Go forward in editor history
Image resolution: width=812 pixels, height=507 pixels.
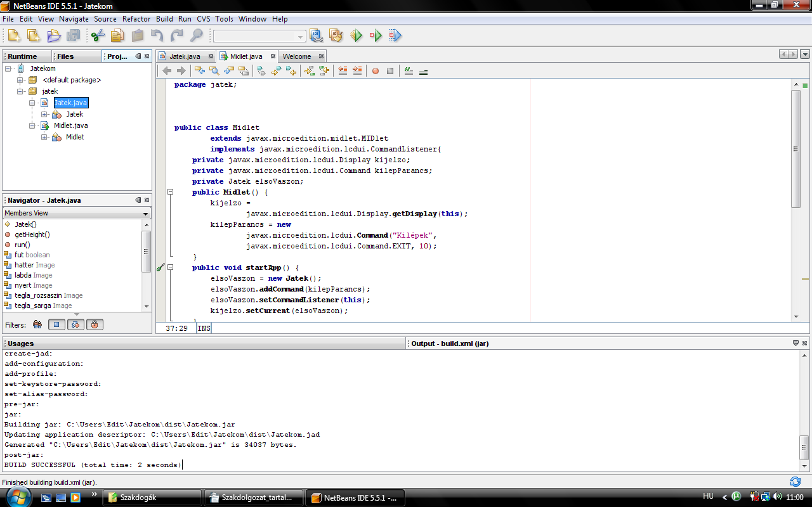coord(181,71)
